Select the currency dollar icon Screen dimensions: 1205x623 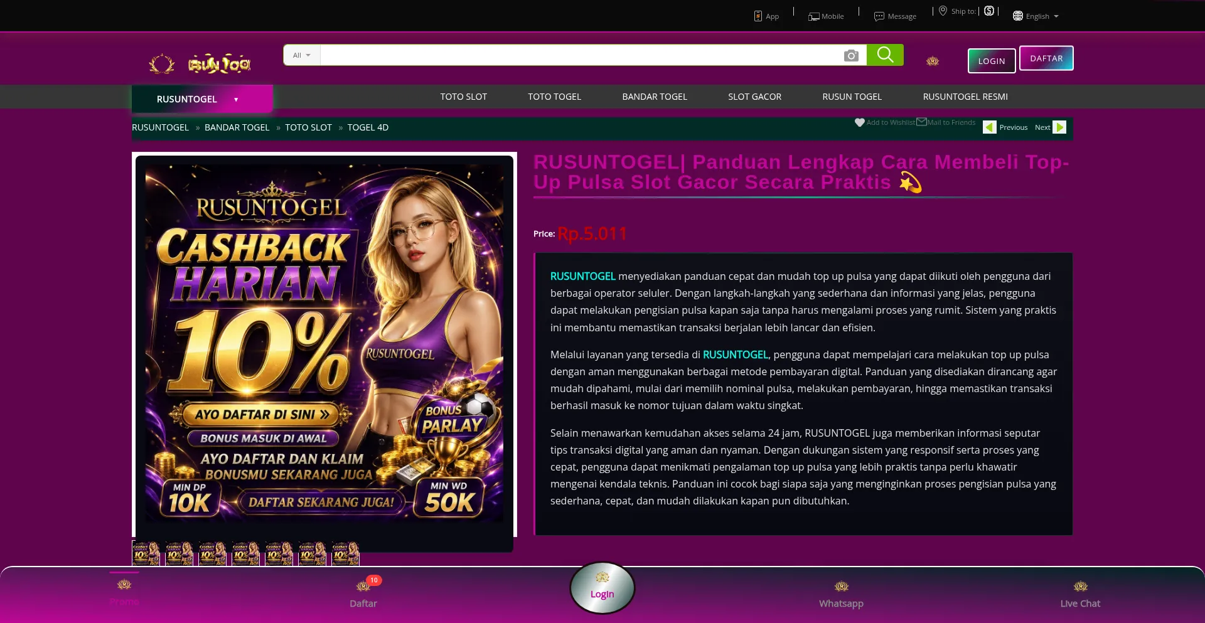coord(989,11)
